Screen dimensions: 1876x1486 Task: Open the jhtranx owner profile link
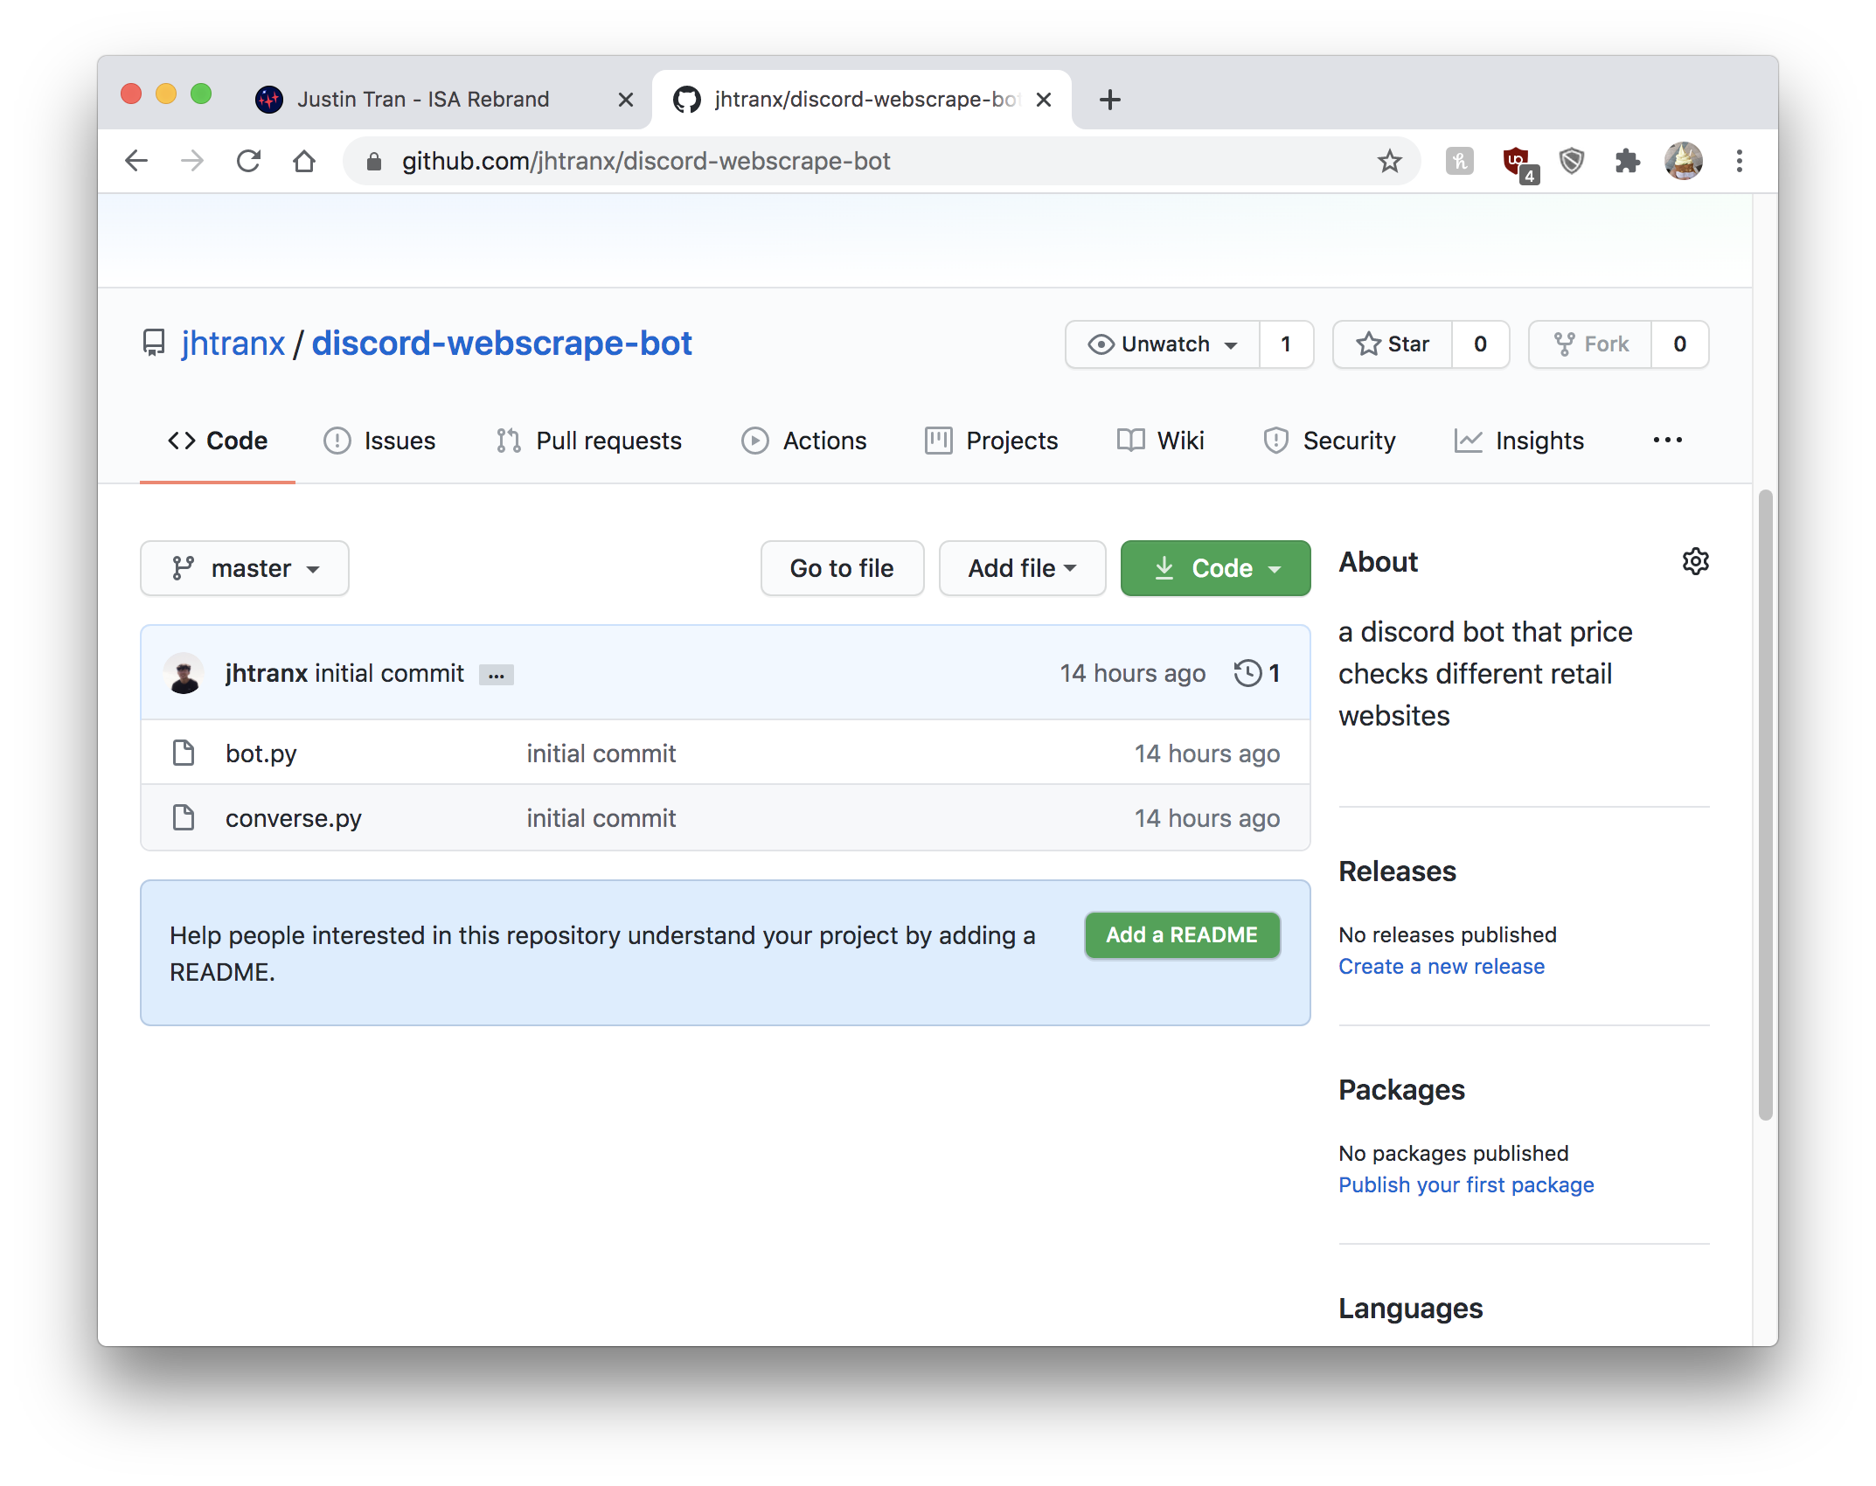[x=233, y=344]
